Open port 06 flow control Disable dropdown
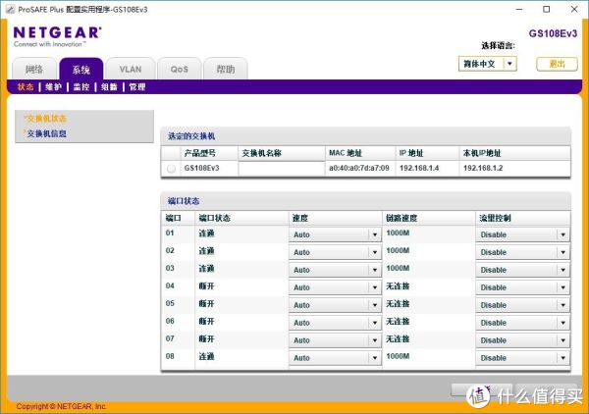 [522, 323]
